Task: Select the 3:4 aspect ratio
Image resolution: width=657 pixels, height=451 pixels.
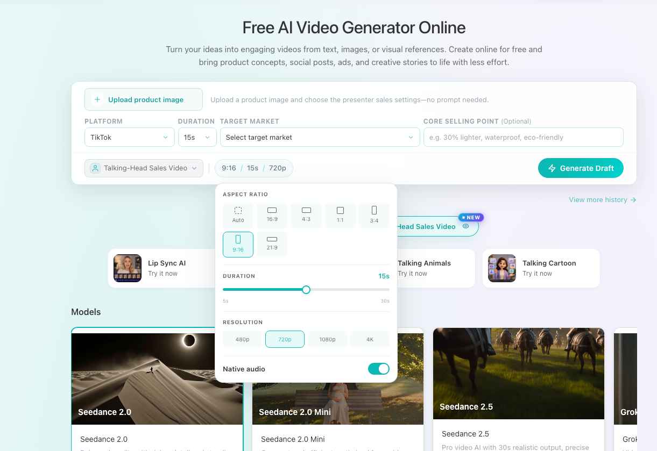Action: (374, 215)
